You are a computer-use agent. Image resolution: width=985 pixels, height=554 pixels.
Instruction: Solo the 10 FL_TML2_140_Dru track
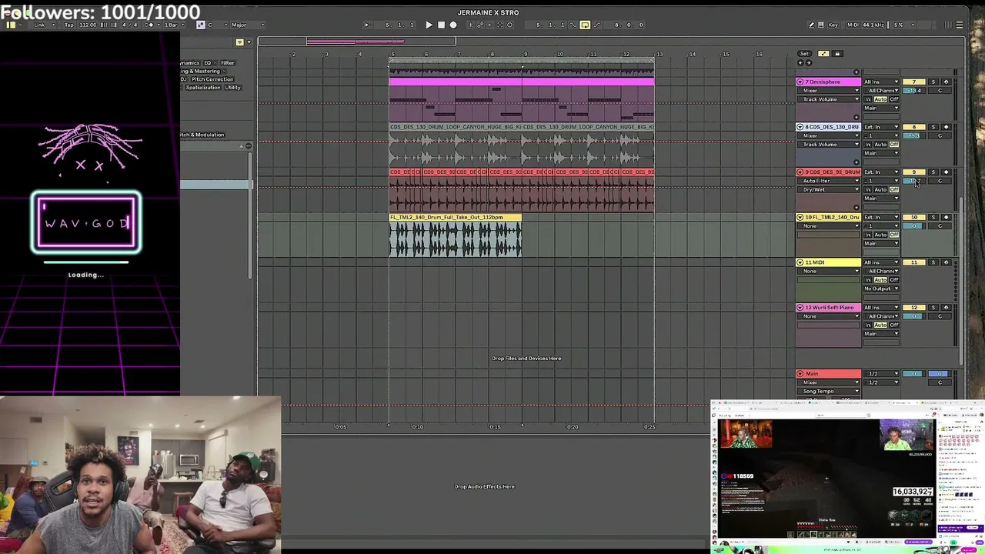(x=933, y=217)
